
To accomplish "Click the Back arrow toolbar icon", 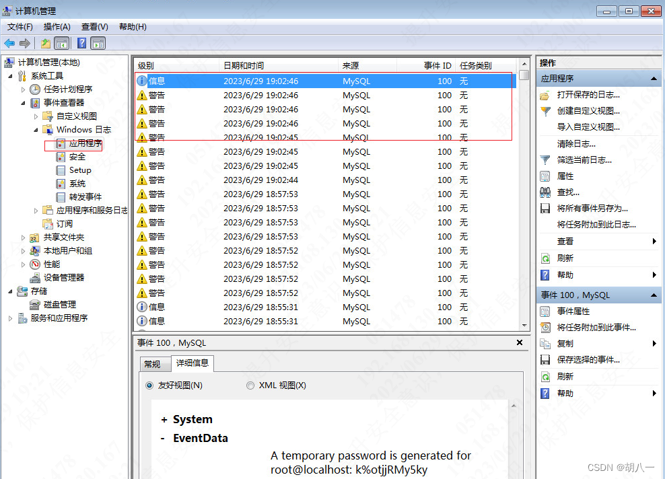I will [9, 43].
